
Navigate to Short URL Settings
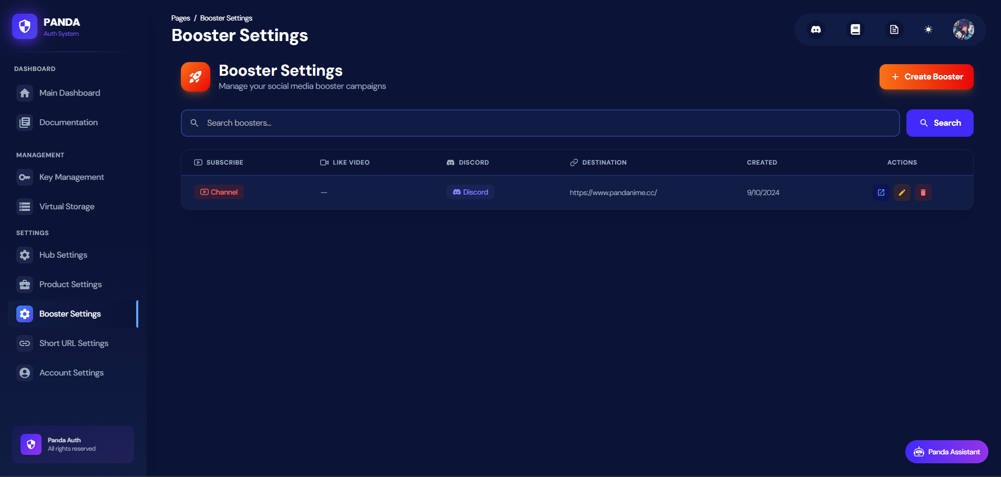73,343
